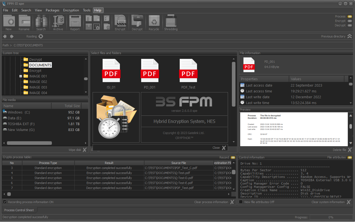Open Search with the binoculars icon
Viewport: 355px width, 222px height.
pyautogui.click(x=42, y=21)
